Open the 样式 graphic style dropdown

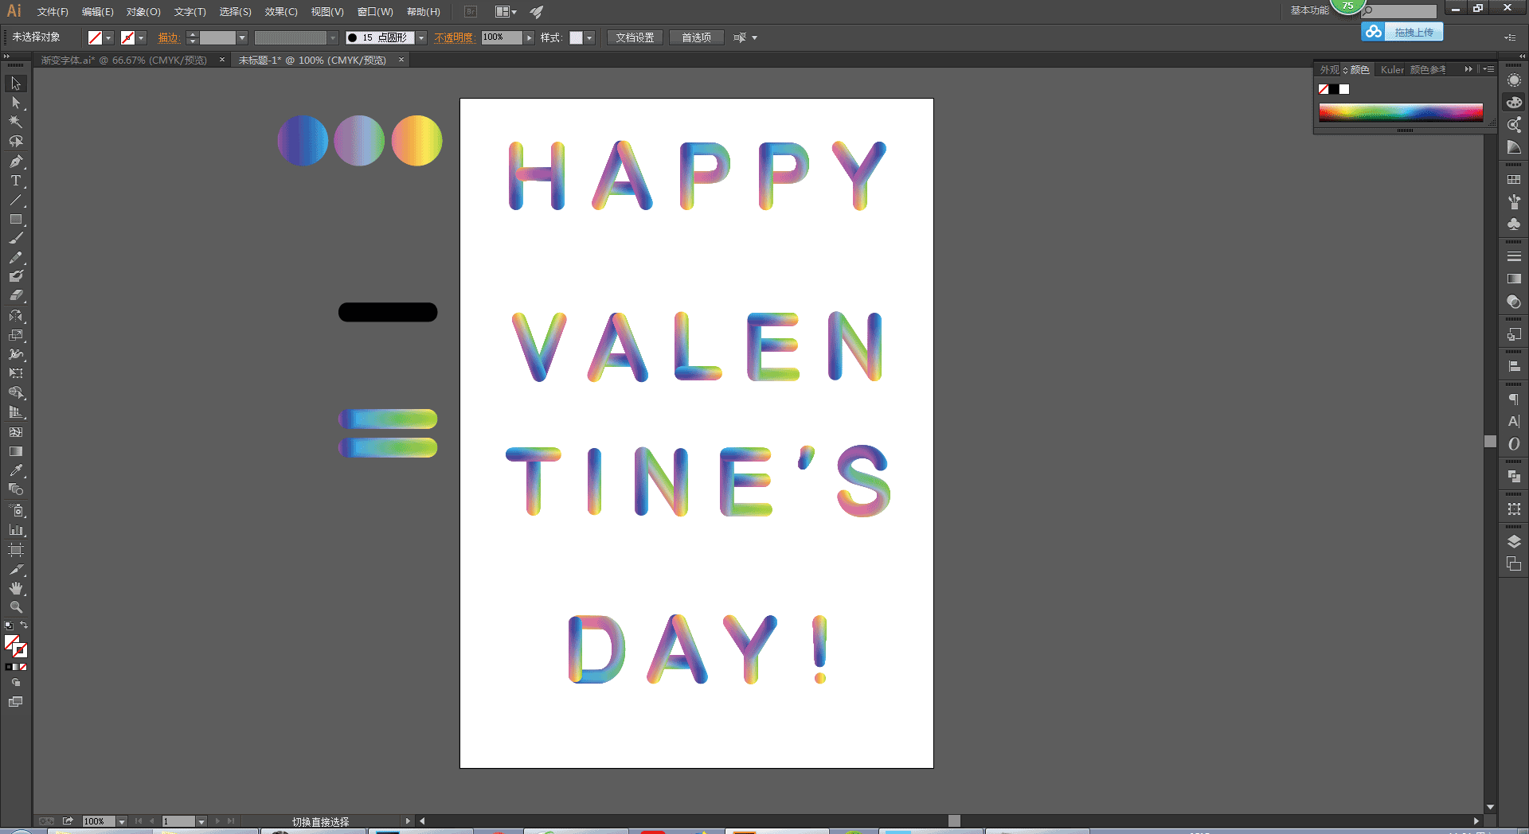[589, 38]
